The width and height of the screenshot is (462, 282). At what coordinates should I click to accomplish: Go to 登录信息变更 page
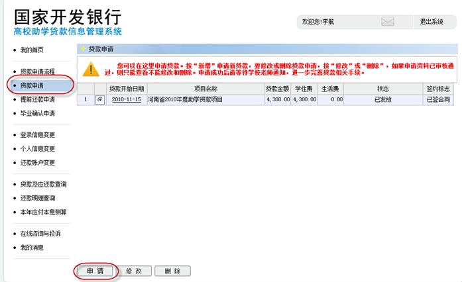(37, 135)
